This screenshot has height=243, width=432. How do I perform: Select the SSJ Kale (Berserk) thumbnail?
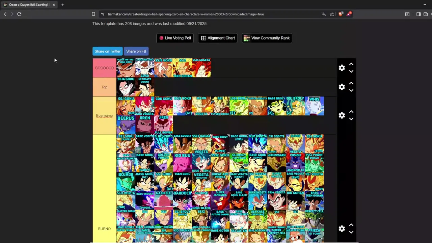click(x=258, y=219)
